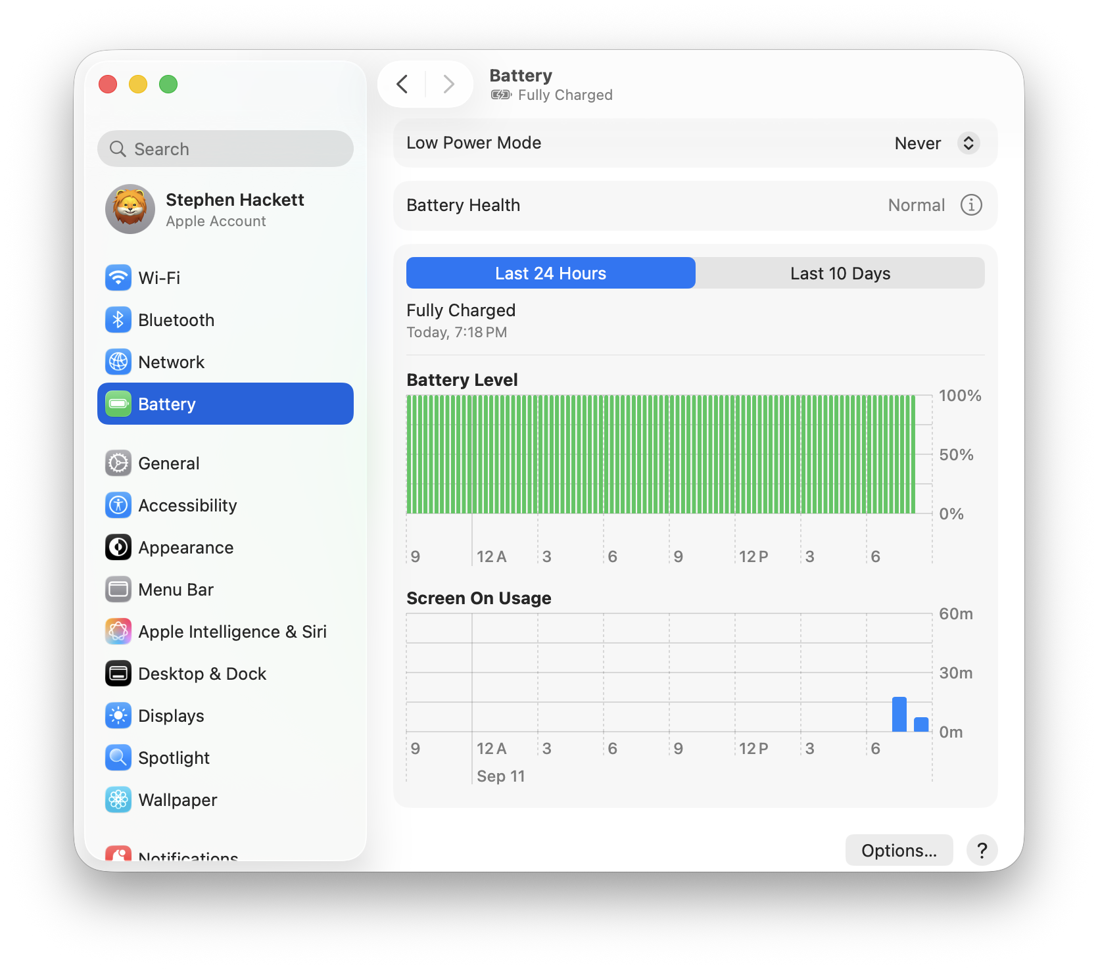
Task: Click the 'Sep 11' date label
Action: (501, 776)
